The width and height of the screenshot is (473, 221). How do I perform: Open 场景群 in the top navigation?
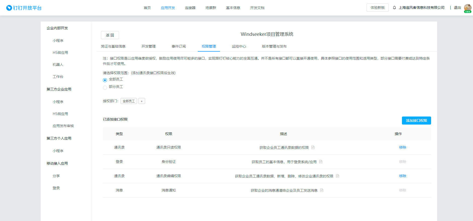tap(211, 8)
